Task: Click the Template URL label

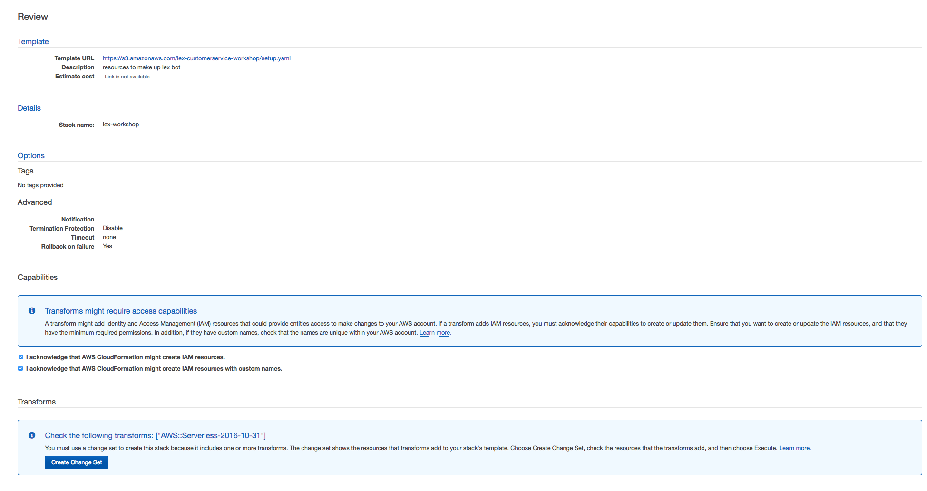Action: (74, 58)
